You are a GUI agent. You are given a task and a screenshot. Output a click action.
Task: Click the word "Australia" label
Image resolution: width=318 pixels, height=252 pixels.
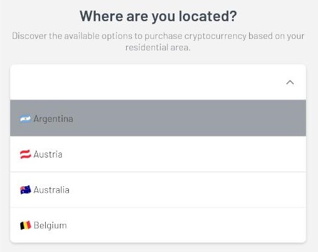pos(52,190)
